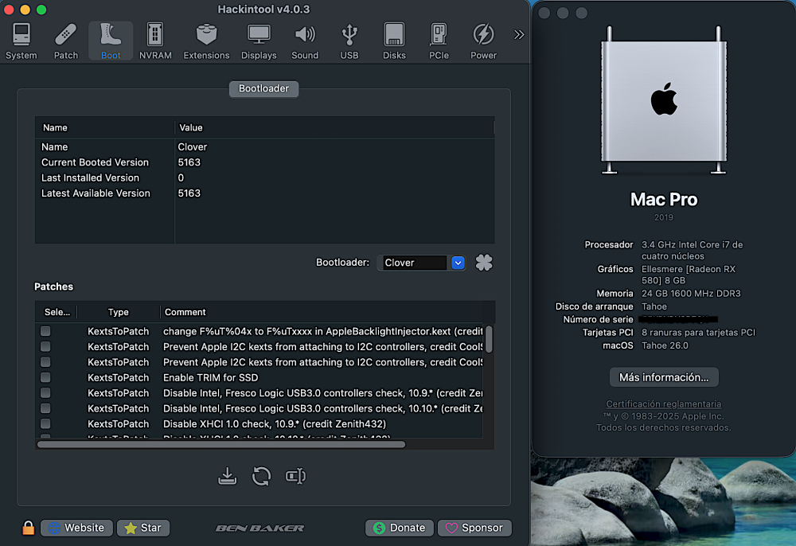
Task: Select the Name Clover row
Action: [264, 146]
